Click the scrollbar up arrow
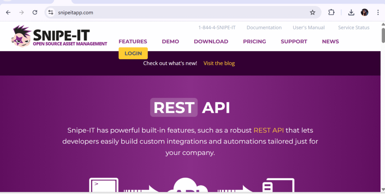Screen dimensions: 385x194 (x=383, y=24)
